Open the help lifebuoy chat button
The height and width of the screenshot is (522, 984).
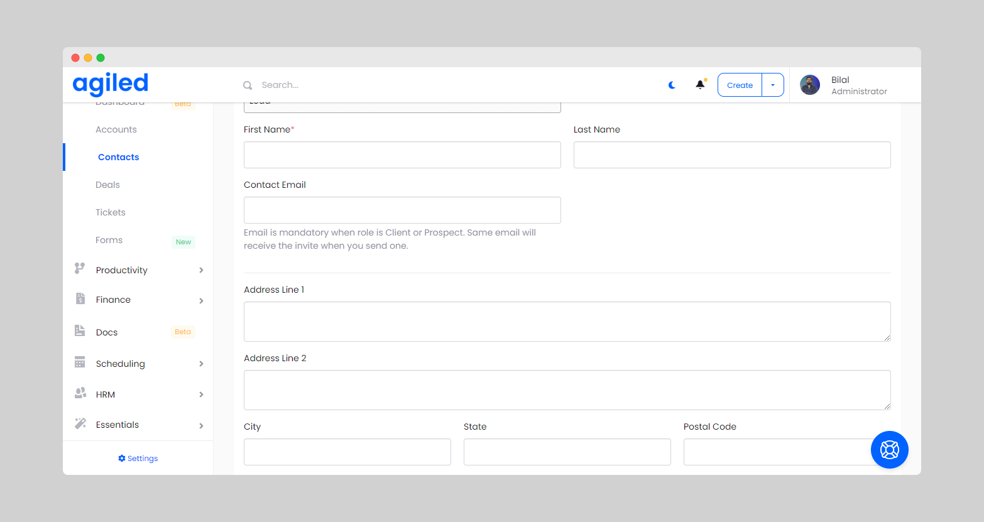coord(889,450)
